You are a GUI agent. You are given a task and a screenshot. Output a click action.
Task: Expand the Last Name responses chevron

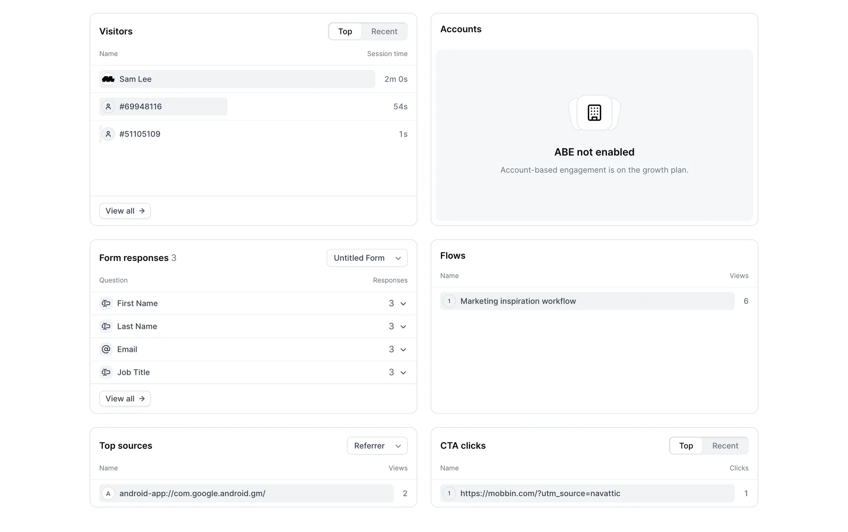(x=403, y=327)
